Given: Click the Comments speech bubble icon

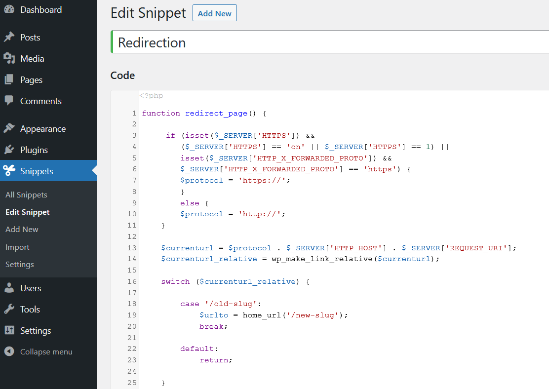Looking at the screenshot, I should click(x=9, y=101).
